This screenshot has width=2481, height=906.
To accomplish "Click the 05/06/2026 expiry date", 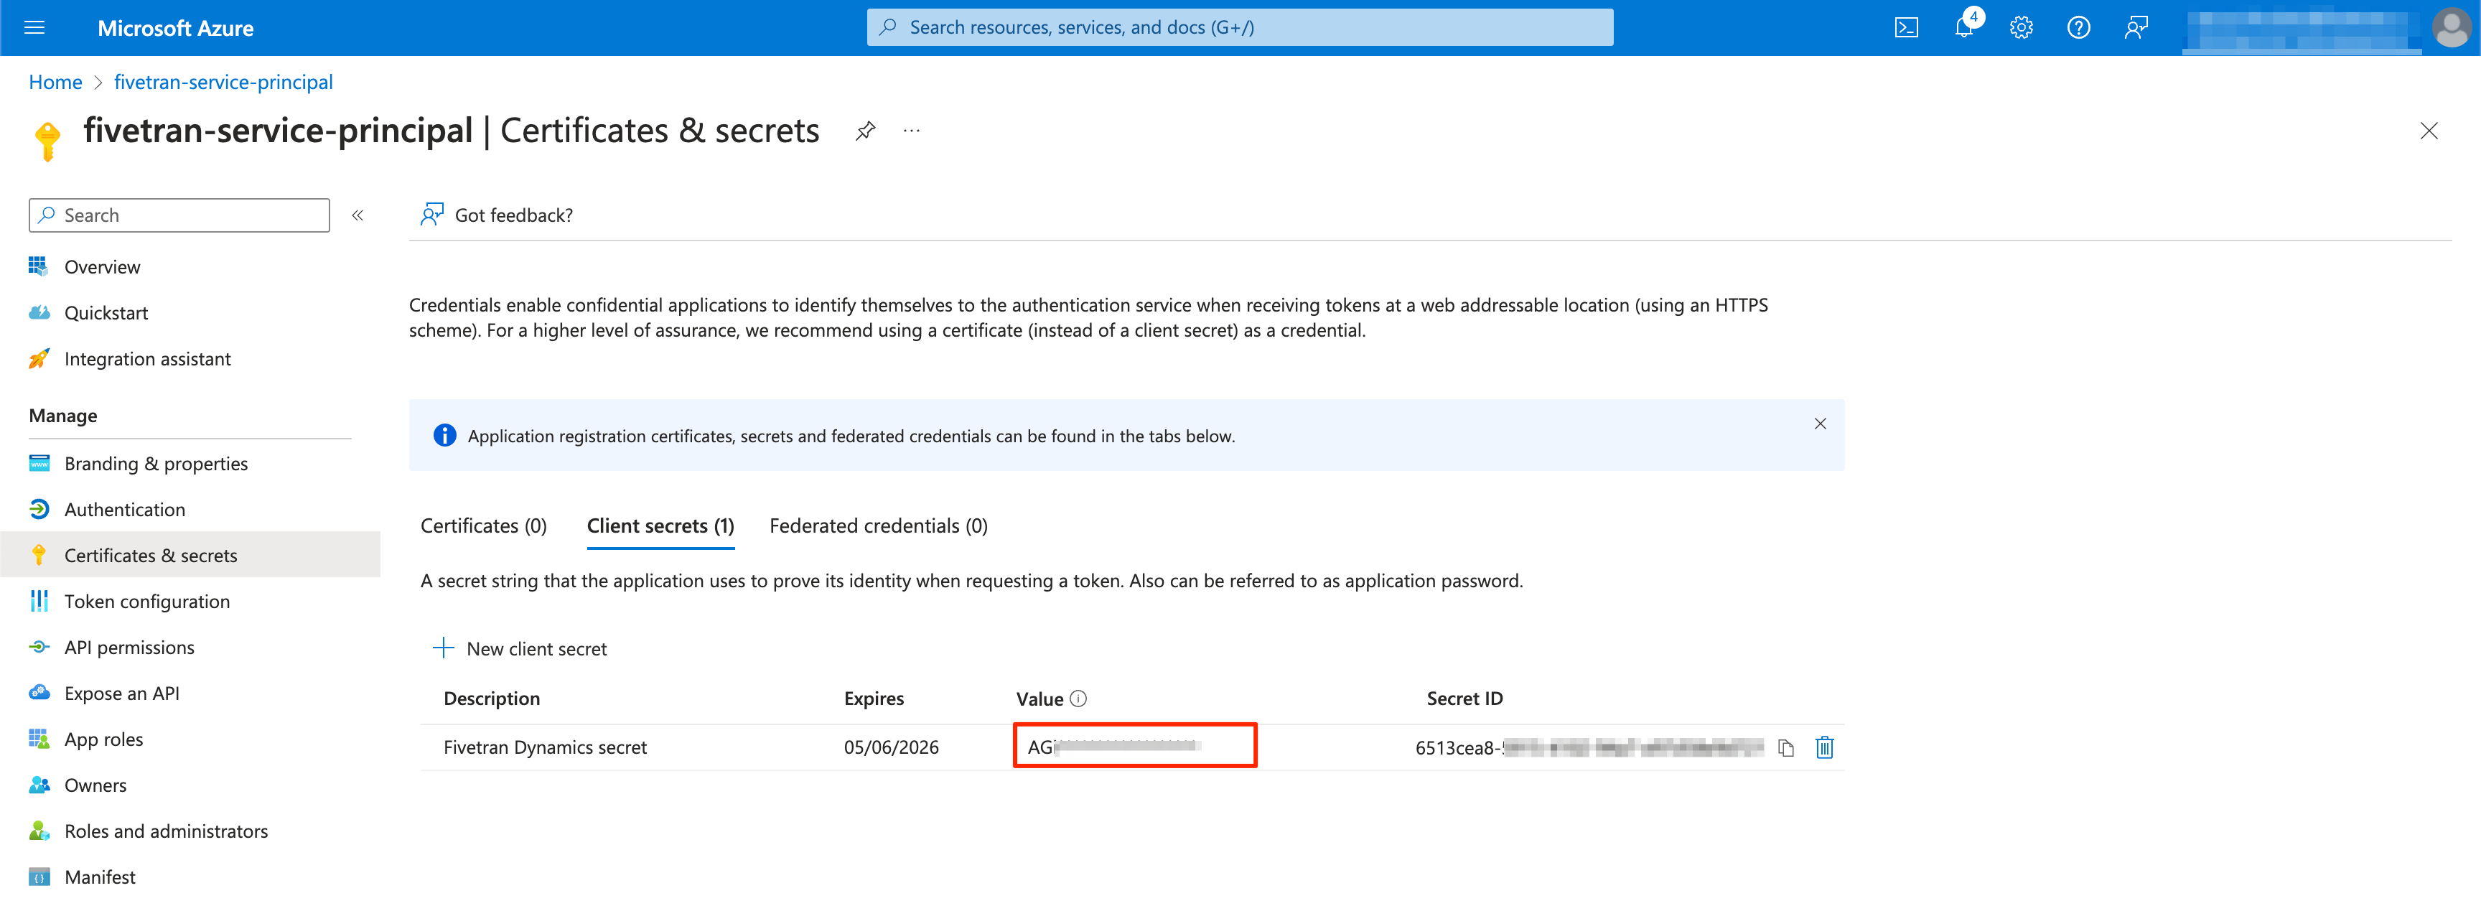I will coord(891,747).
